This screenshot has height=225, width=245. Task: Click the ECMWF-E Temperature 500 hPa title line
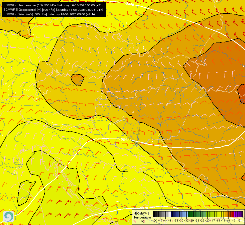click(x=54, y=5)
